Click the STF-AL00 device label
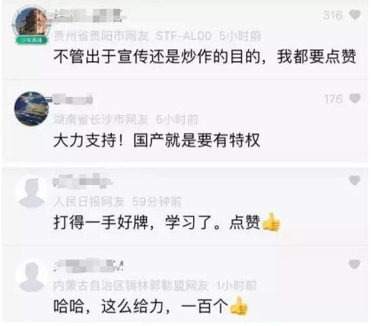 point(184,36)
